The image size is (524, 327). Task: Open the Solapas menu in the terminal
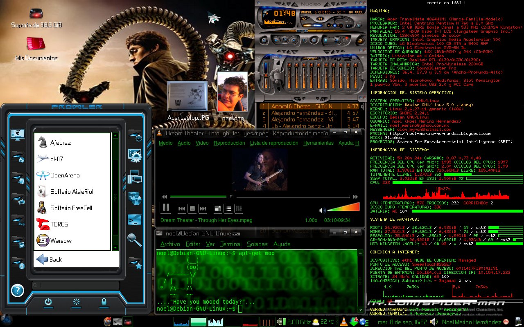[257, 244]
